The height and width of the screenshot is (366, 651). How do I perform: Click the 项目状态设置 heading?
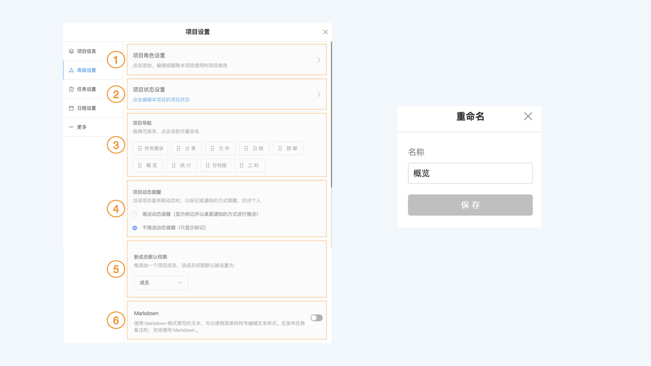149,89
